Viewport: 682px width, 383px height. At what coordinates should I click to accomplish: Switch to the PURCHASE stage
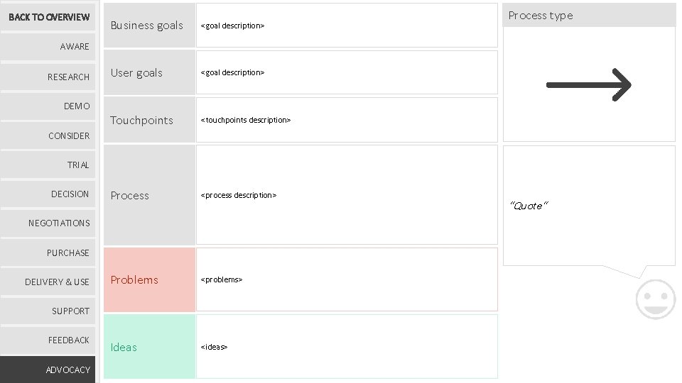coord(48,252)
